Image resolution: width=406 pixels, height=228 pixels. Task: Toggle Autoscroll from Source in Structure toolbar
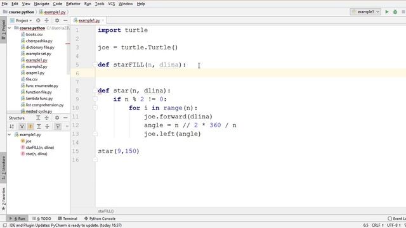click(58, 127)
